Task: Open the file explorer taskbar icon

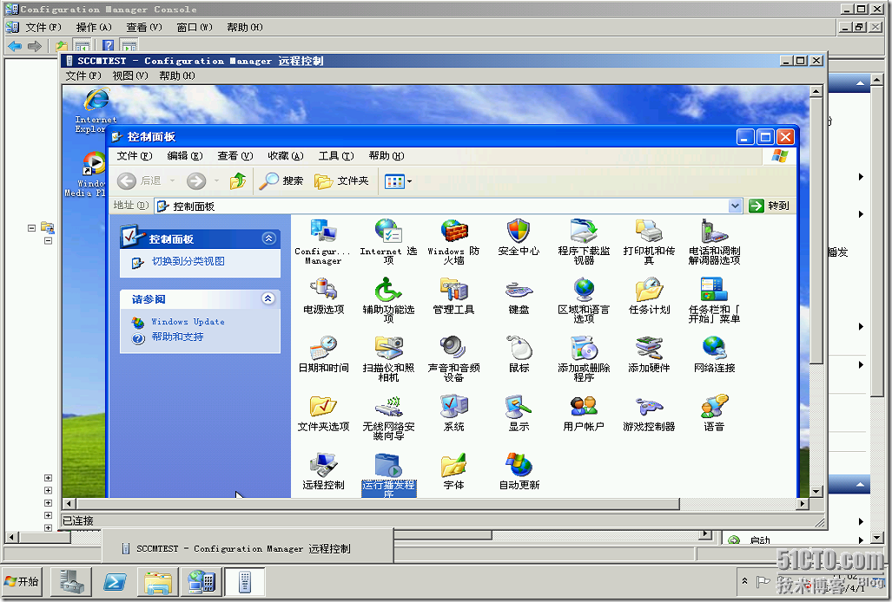Action: coord(157,581)
